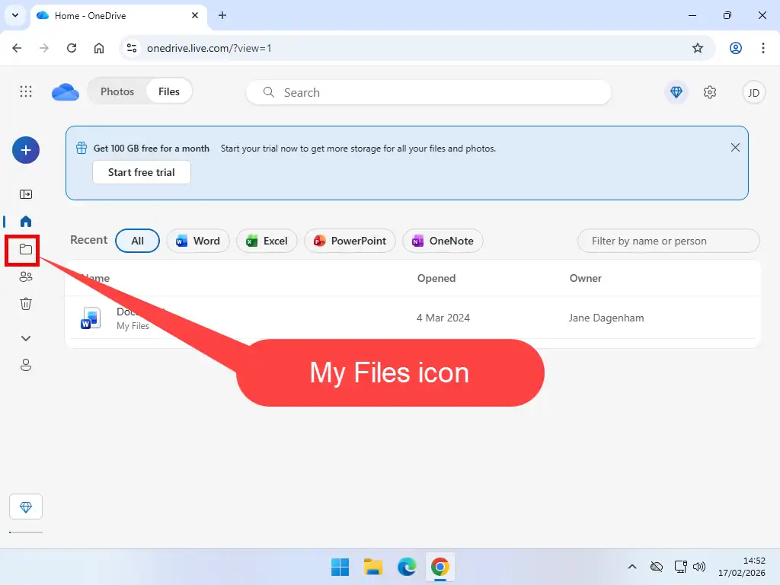Open the app launcher grid
The image size is (780, 585).
pyautogui.click(x=25, y=91)
